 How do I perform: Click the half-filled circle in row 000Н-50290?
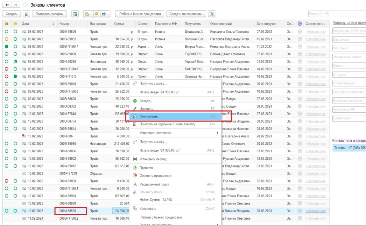[x=15, y=62]
